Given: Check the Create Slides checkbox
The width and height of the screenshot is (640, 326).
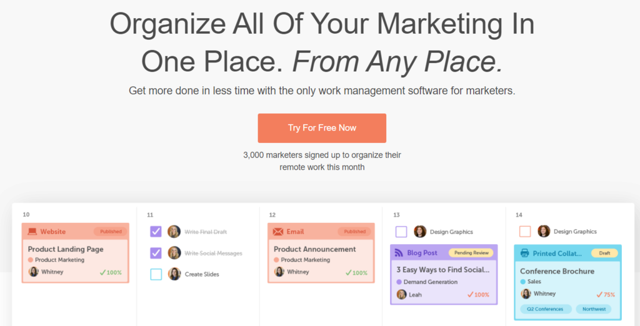Looking at the screenshot, I should tap(156, 274).
